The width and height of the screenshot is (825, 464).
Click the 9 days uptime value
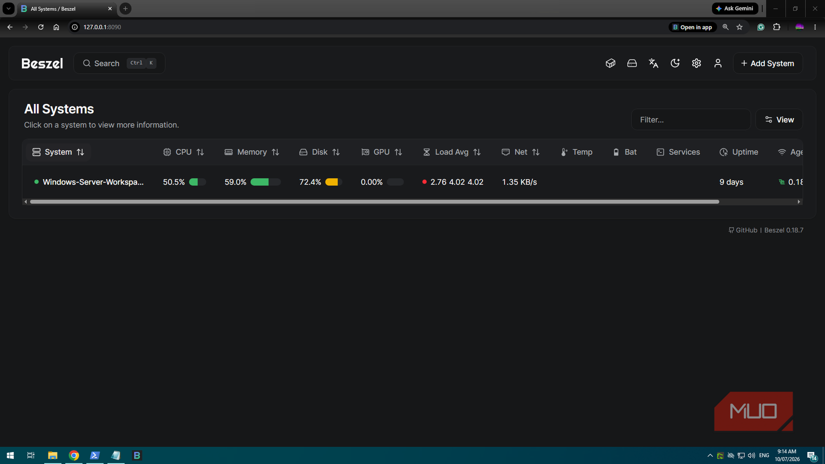(731, 182)
